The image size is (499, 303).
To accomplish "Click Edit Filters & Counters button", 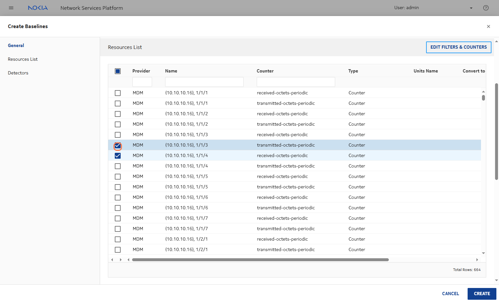I will (458, 47).
